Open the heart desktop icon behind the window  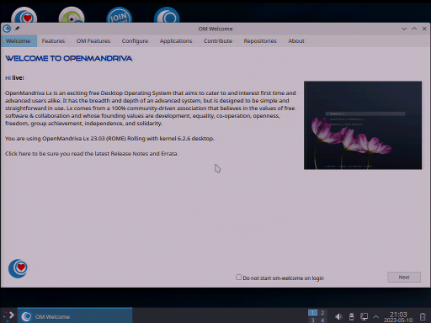pos(24,15)
